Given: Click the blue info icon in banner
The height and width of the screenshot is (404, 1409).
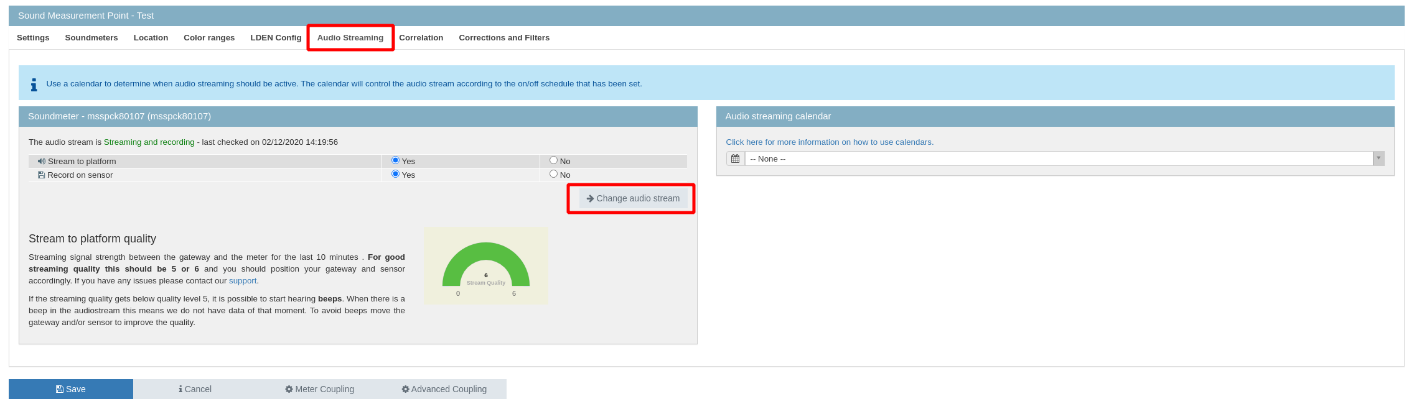Looking at the screenshot, I should tap(34, 85).
